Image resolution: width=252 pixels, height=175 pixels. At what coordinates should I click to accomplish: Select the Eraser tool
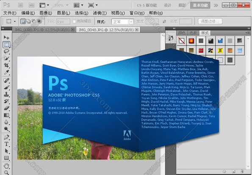(x=6, y=108)
